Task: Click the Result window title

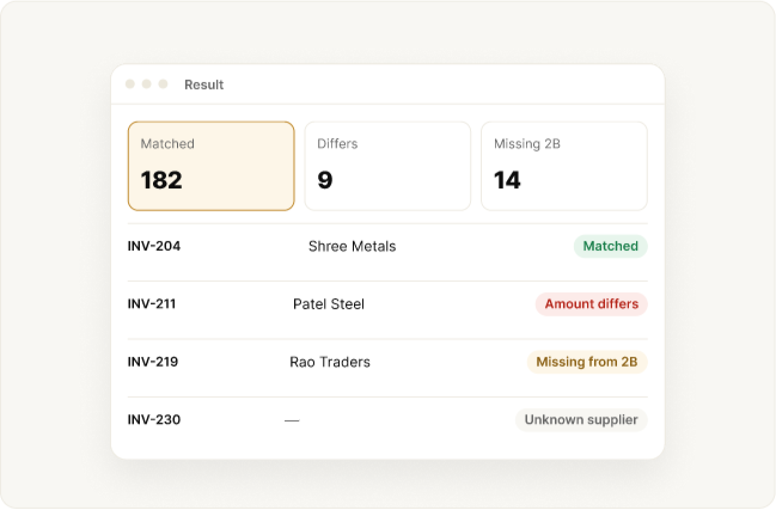Action: 204,85
